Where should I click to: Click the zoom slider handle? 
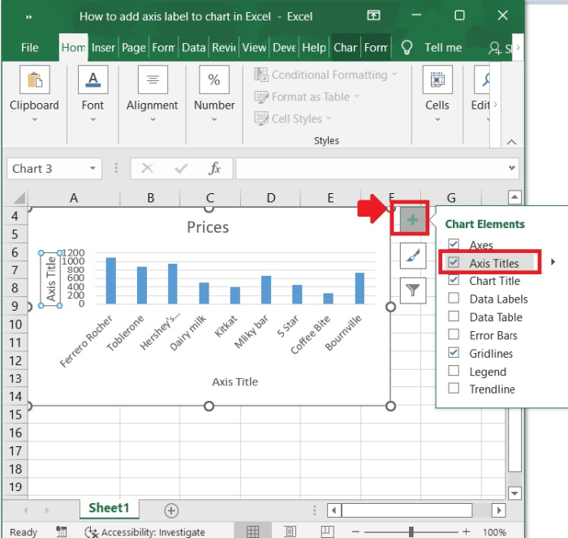pos(411,532)
